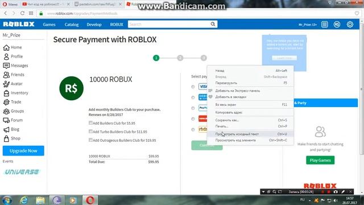The height and width of the screenshot is (205, 364).
Task: Select the PayPal radio button
Action: (x=193, y=108)
